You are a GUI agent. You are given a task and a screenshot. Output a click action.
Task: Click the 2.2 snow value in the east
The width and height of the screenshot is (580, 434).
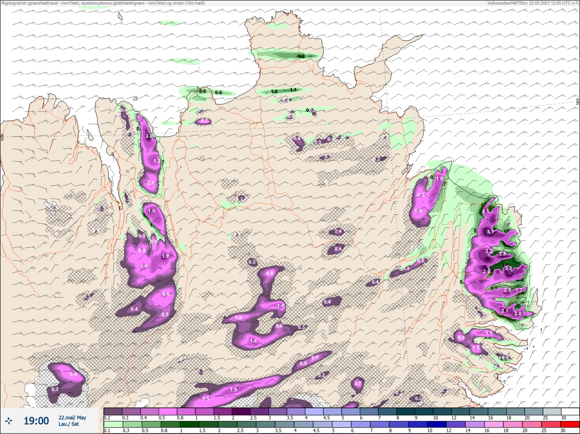pyautogui.click(x=489, y=251)
